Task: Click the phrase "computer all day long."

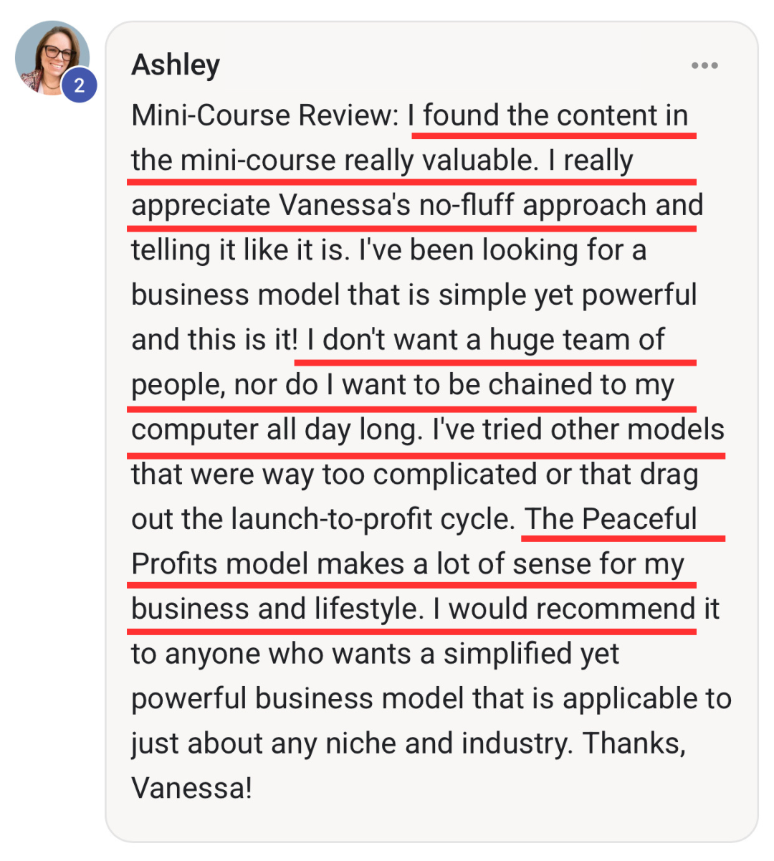Action: click(x=277, y=430)
